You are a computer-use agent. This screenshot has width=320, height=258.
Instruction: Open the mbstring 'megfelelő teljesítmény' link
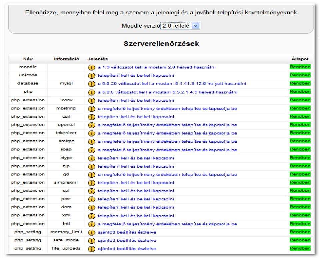click(167, 108)
